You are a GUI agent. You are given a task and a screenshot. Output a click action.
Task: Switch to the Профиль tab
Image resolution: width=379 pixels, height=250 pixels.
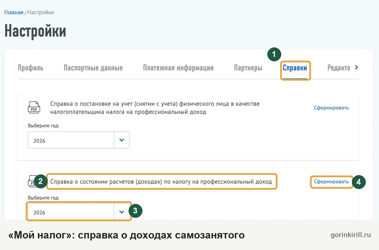pos(30,68)
